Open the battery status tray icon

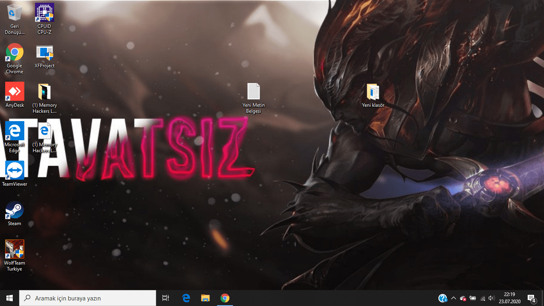[x=473, y=298]
